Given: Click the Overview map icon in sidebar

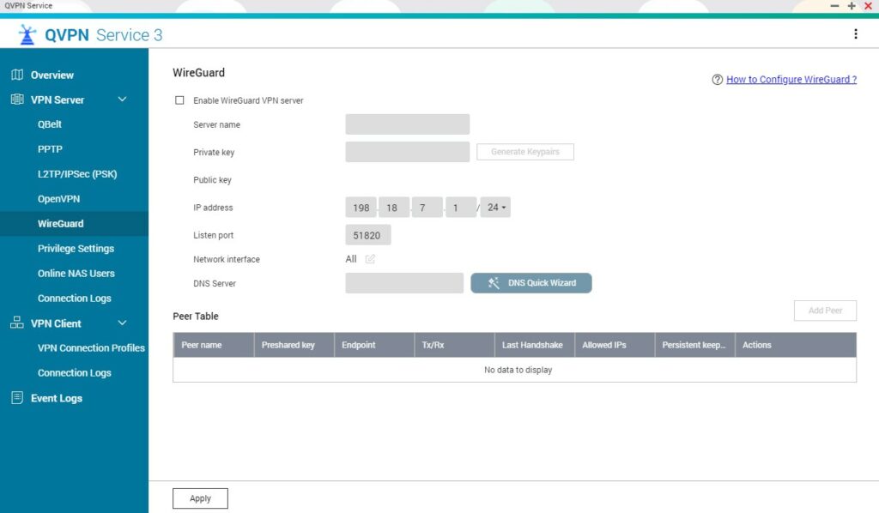Looking at the screenshot, I should coord(17,75).
